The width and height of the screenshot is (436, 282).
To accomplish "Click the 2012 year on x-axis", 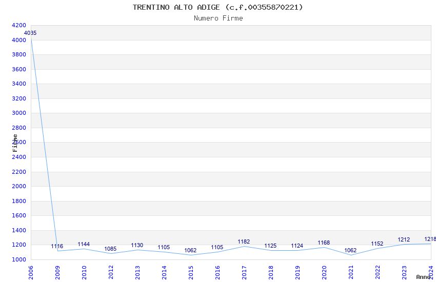I will [111, 273].
